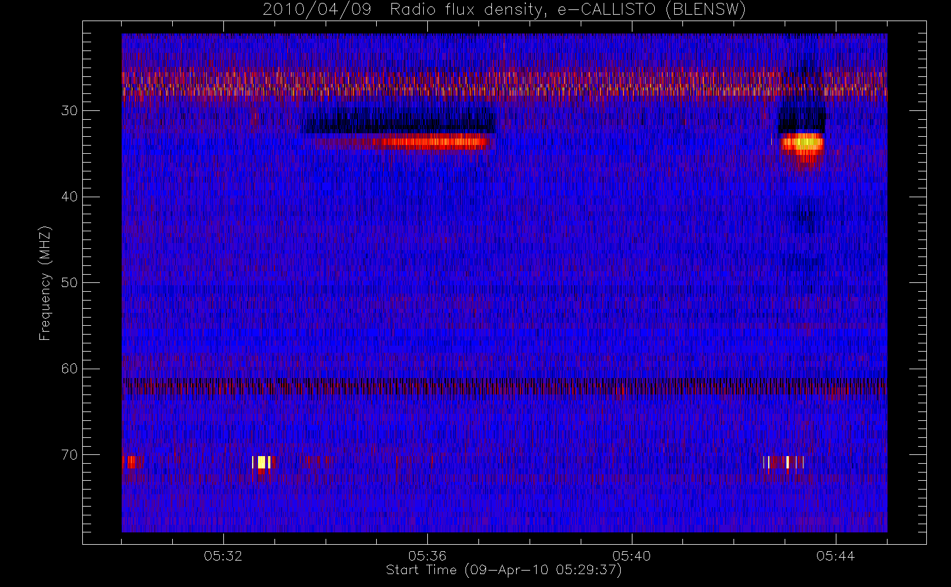Viewport: 951px width, 587px height.
Task: Click the bright yellow burst near 05:43
Action: click(x=802, y=143)
